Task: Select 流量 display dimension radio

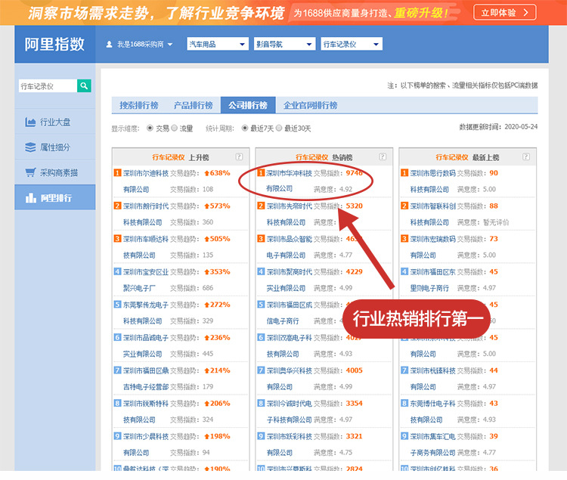Action: pos(175,128)
